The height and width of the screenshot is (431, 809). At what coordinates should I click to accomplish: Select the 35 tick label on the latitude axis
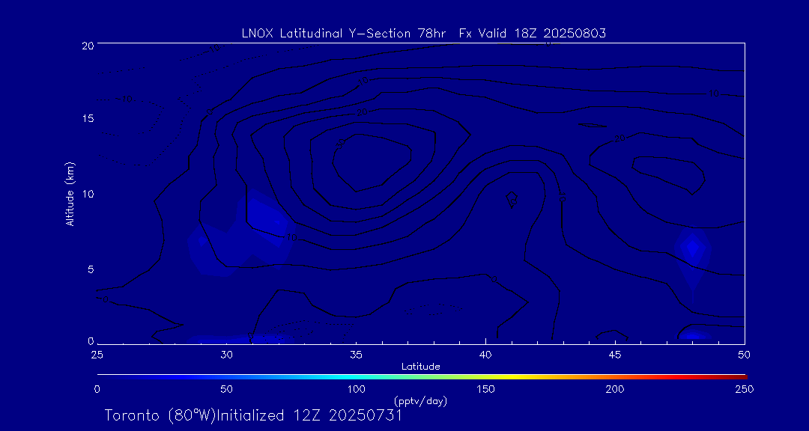tap(356, 353)
